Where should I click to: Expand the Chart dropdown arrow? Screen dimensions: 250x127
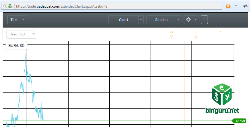pyautogui.click(x=141, y=20)
